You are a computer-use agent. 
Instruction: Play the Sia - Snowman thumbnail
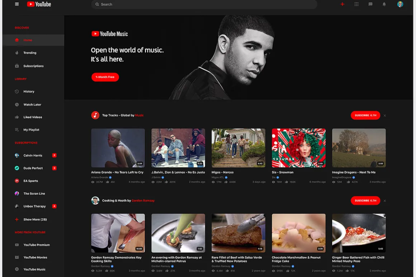point(299,148)
